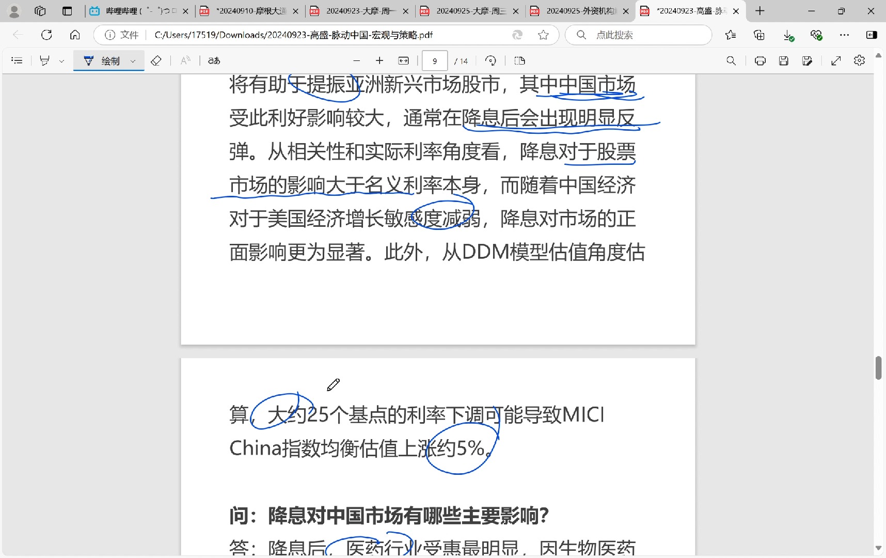
Task: Go back to previous page
Action: coord(17,35)
